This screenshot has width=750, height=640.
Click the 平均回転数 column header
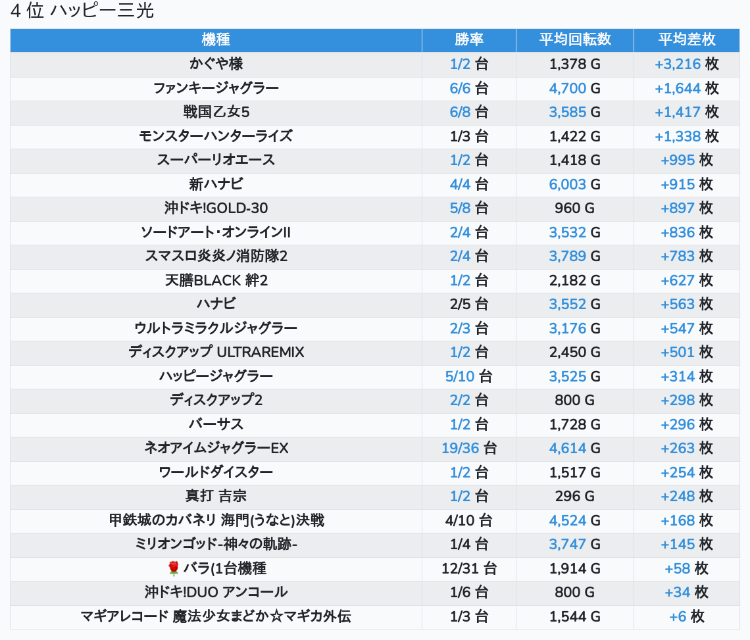[575, 39]
